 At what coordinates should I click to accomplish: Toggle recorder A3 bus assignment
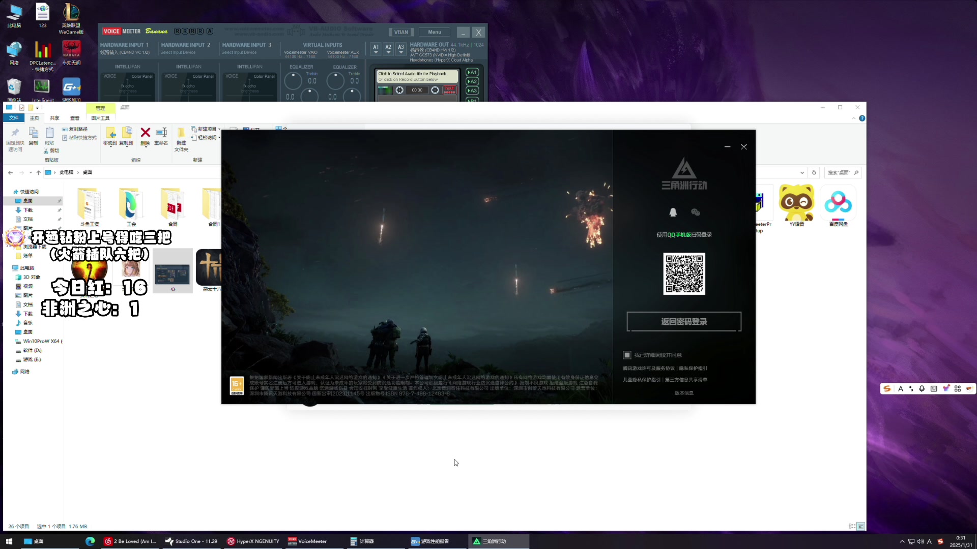(472, 90)
